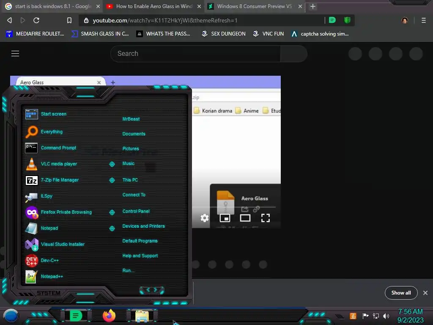Click Show all downloads button
Screen dimensions: 433x325
tap(401, 293)
